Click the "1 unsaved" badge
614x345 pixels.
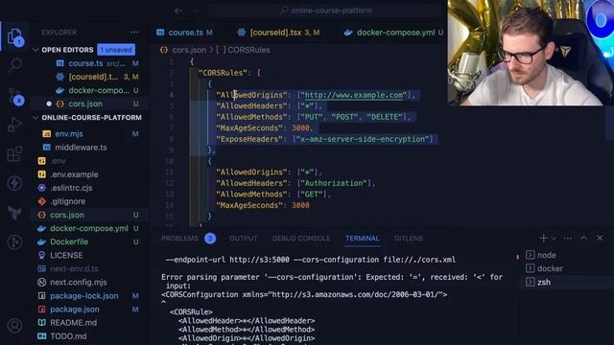click(116, 50)
